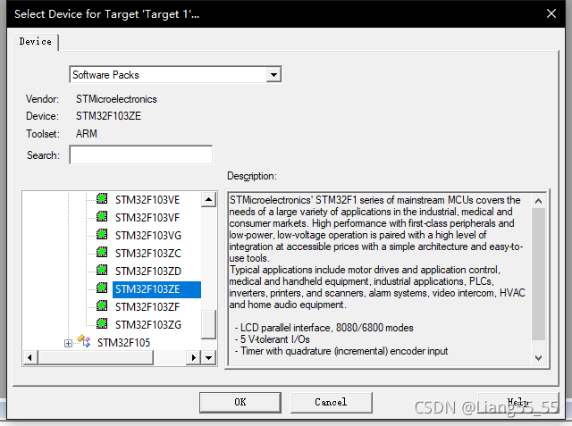Click the description box scrollbar thumb

538,274
